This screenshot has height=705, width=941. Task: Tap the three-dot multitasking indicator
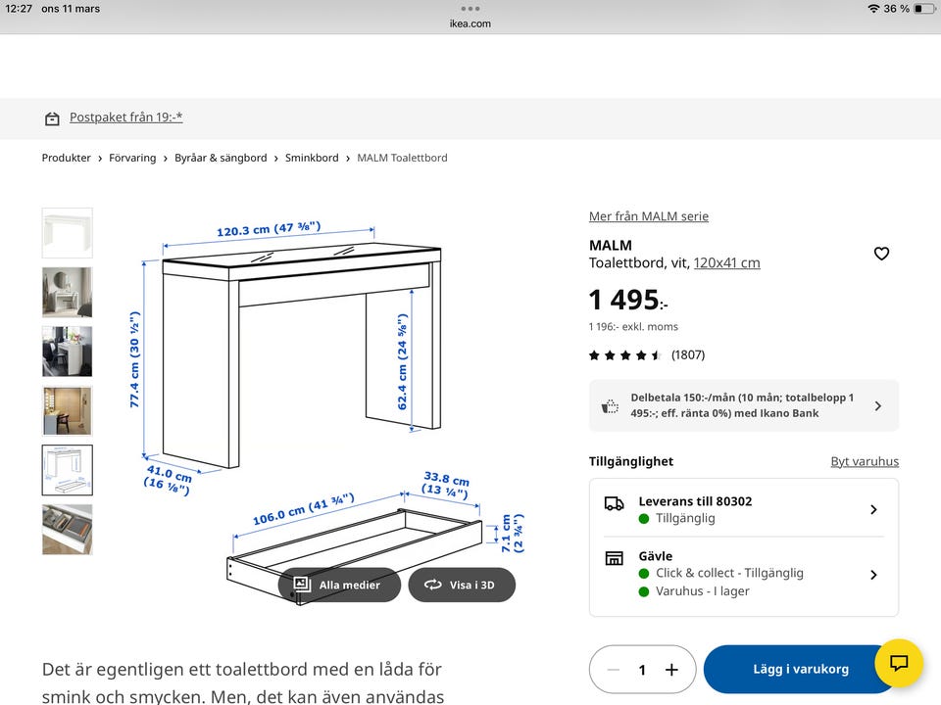pyautogui.click(x=470, y=9)
